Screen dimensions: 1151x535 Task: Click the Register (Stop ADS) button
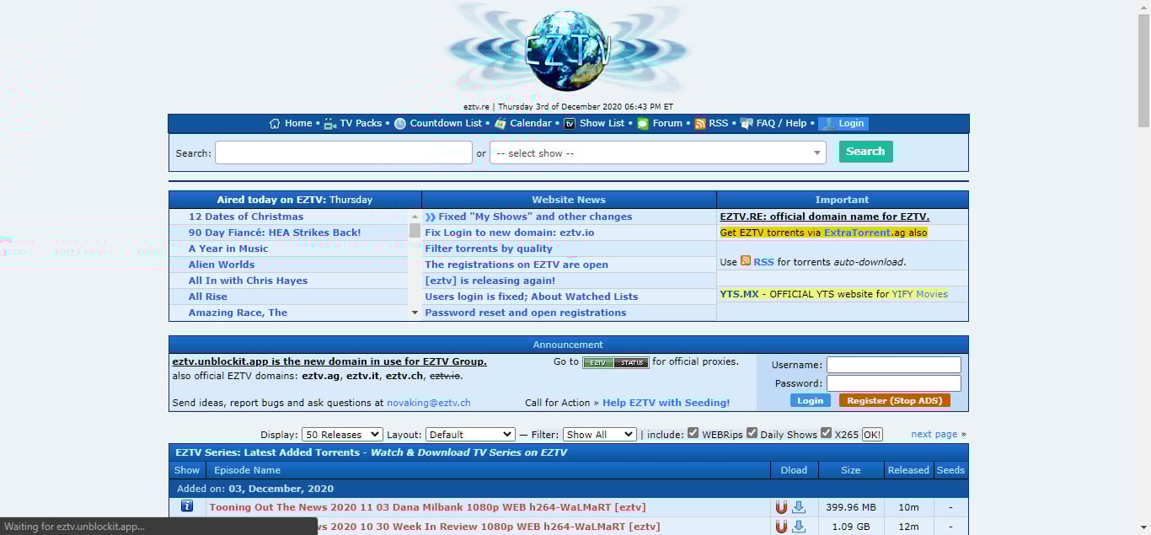click(x=894, y=401)
